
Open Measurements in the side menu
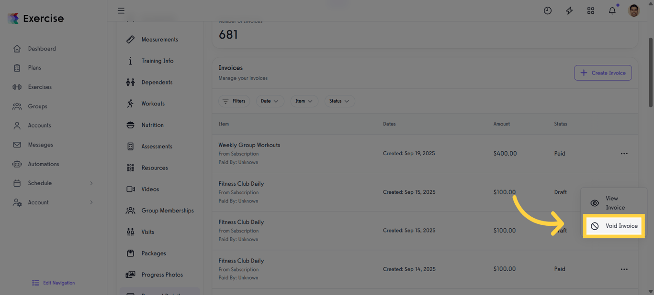159,40
